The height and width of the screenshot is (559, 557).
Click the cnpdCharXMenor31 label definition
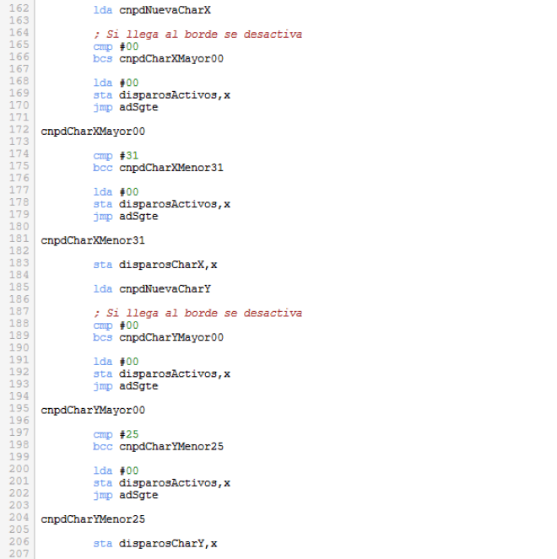pyautogui.click(x=93, y=240)
